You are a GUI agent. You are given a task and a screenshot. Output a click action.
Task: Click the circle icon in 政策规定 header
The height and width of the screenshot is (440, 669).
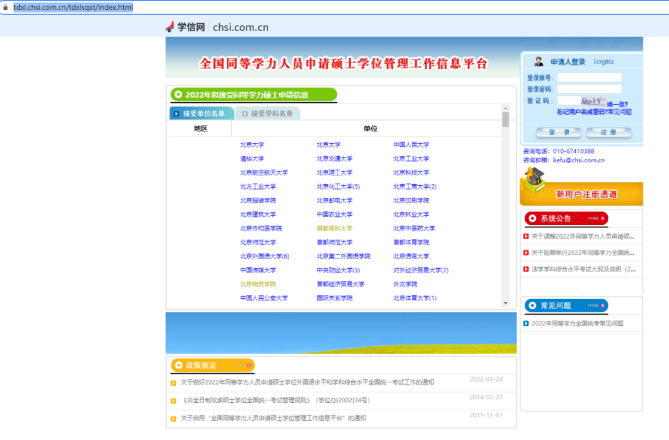(179, 365)
